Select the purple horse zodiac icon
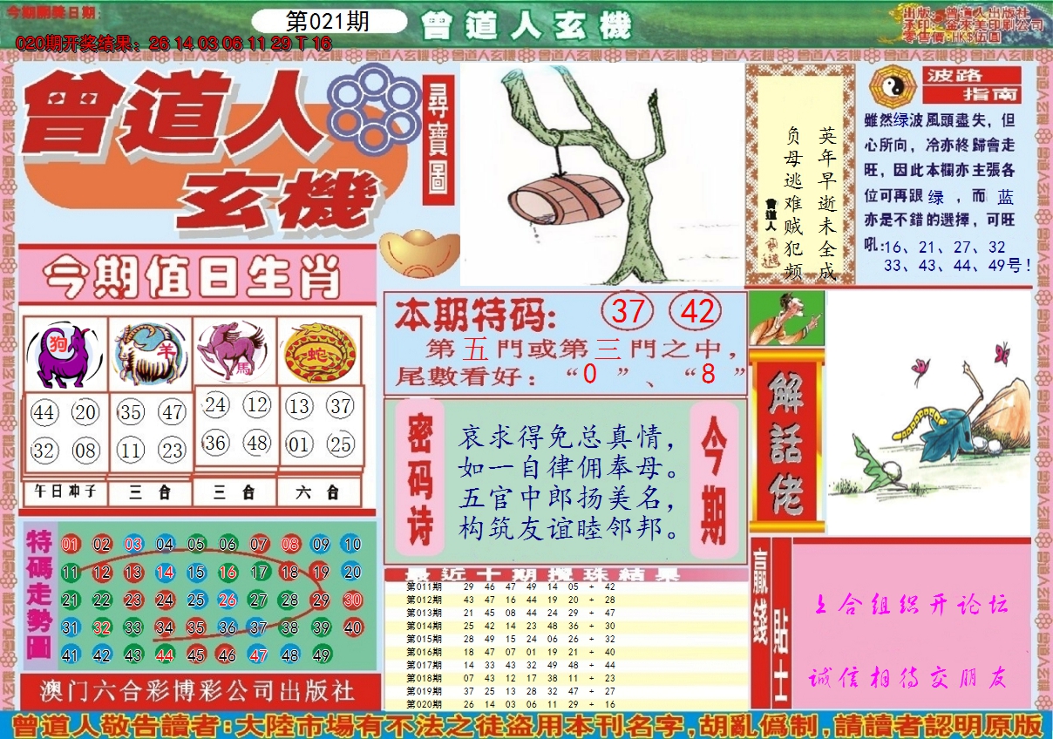Screen dimensions: 1053x739 232,350
